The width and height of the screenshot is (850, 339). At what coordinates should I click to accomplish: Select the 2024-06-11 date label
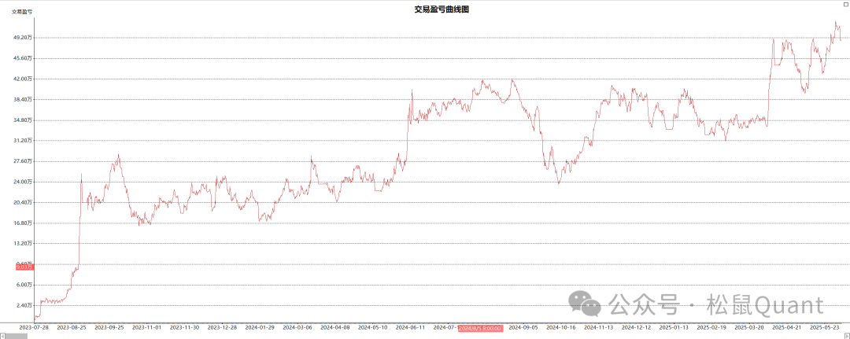click(410, 327)
